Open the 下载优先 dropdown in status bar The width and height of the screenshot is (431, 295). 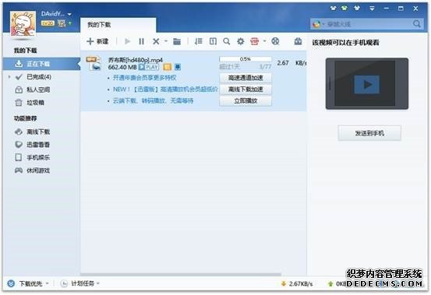[28, 283]
